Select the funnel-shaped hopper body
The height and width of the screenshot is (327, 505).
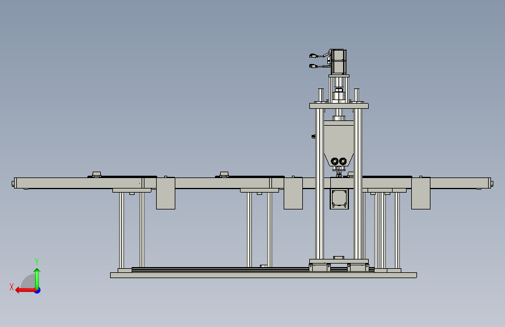coord(338,143)
